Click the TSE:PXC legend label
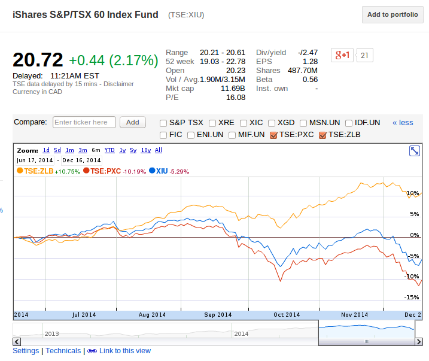This screenshot has height=361, width=429. pos(106,171)
